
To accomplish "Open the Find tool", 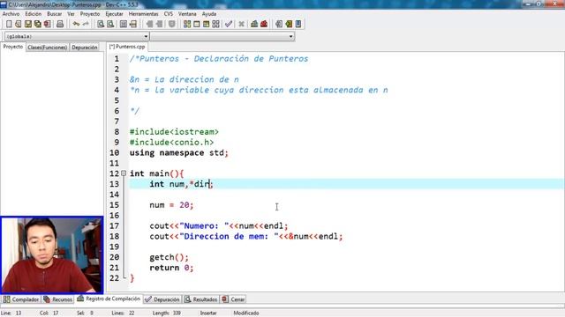I will [x=101, y=24].
